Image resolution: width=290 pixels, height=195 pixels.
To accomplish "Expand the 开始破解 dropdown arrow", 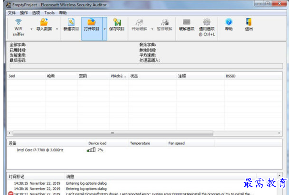I will tap(152, 29).
